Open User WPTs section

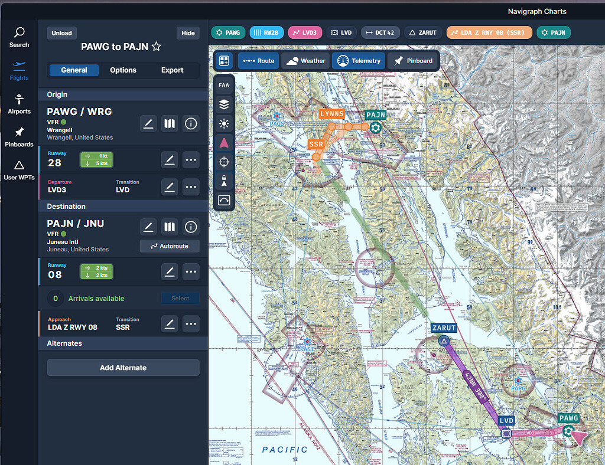pos(19,171)
